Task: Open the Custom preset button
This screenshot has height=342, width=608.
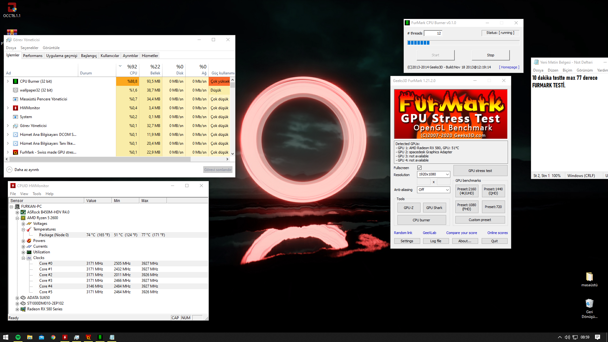Action: tap(480, 220)
